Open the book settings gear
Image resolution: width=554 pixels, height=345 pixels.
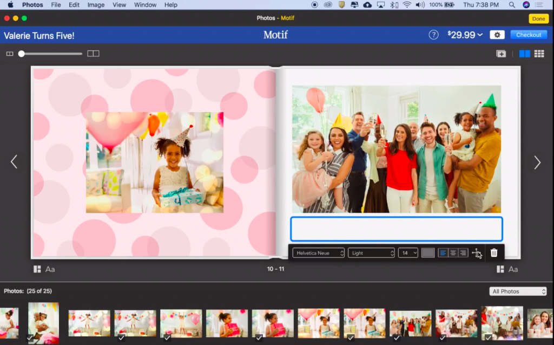click(497, 35)
